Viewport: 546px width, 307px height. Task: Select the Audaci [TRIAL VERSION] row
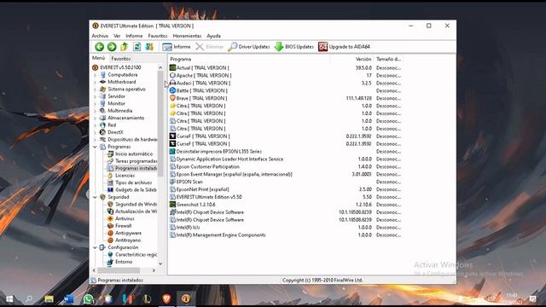286,83
